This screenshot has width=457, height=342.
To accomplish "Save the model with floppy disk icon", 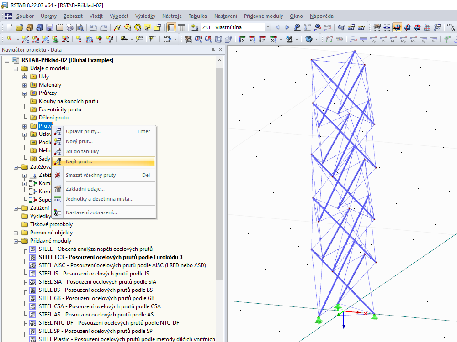I will click(49, 27).
